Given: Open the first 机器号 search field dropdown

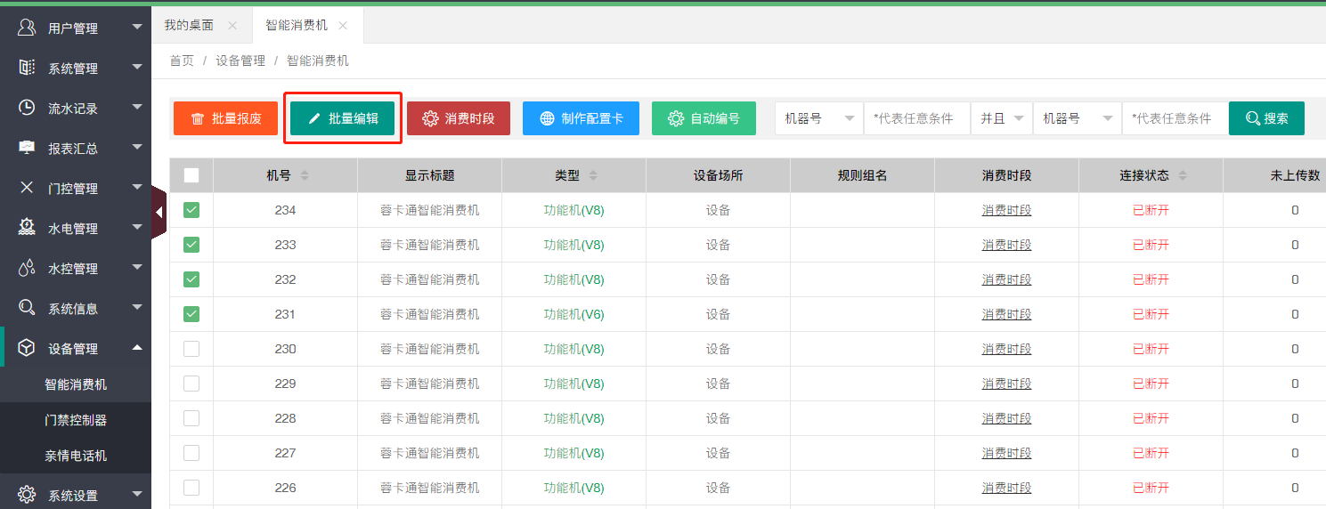Looking at the screenshot, I should (818, 118).
